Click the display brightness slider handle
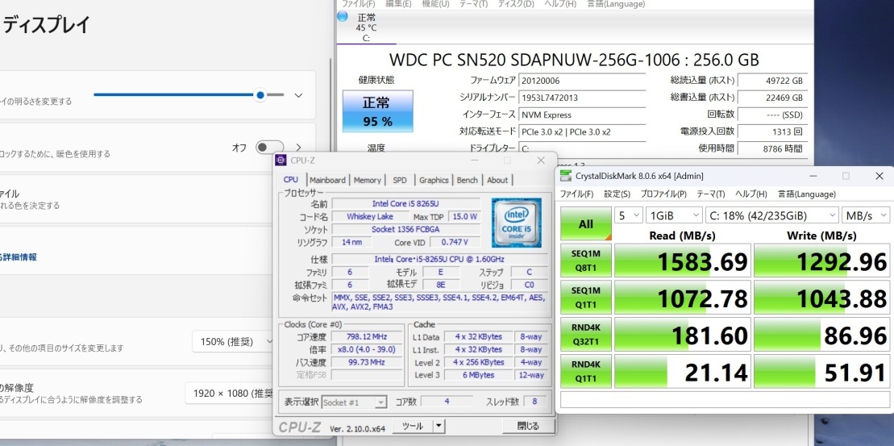 pos(260,94)
